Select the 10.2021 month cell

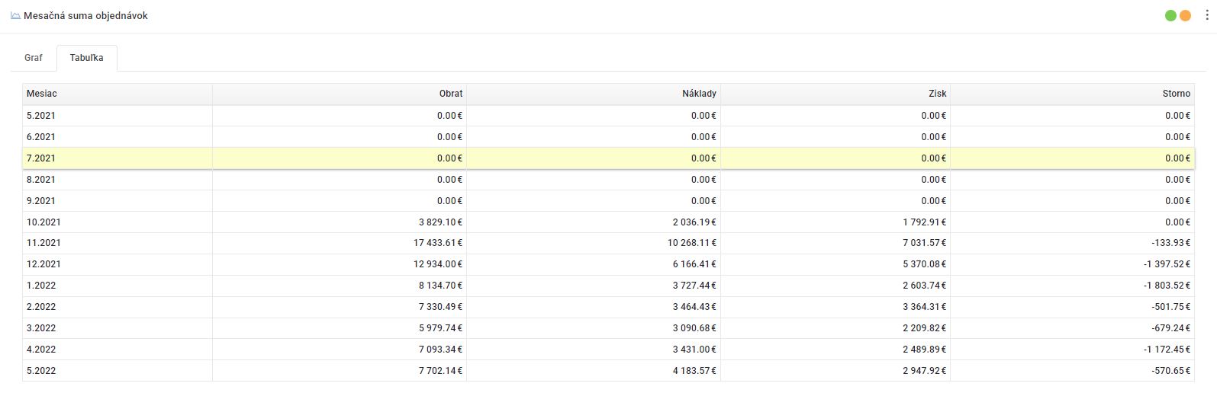tap(43, 222)
